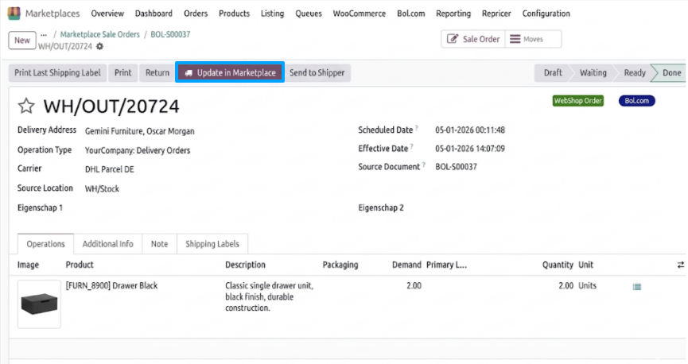The image size is (688, 364).
Task: Select the Draft status stage
Action: pos(553,73)
